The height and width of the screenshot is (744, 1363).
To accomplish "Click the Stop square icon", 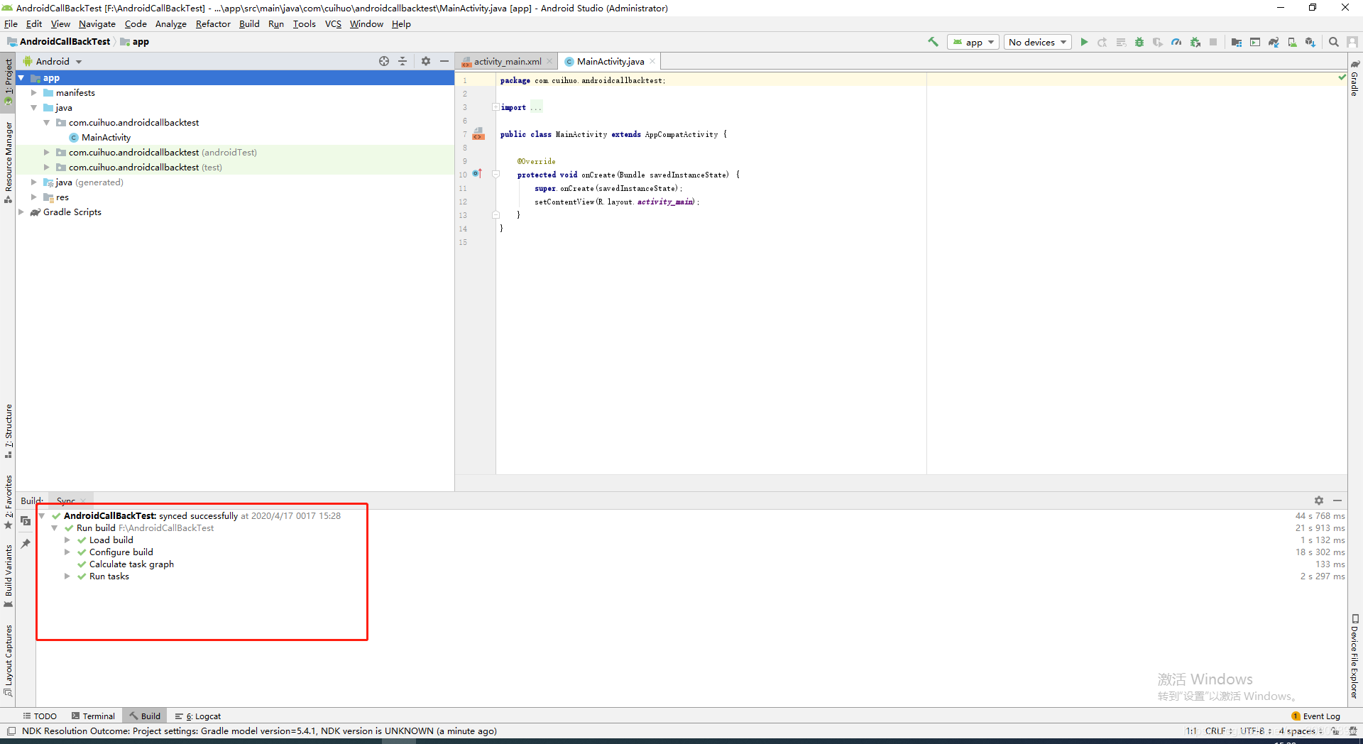I will tap(1213, 42).
